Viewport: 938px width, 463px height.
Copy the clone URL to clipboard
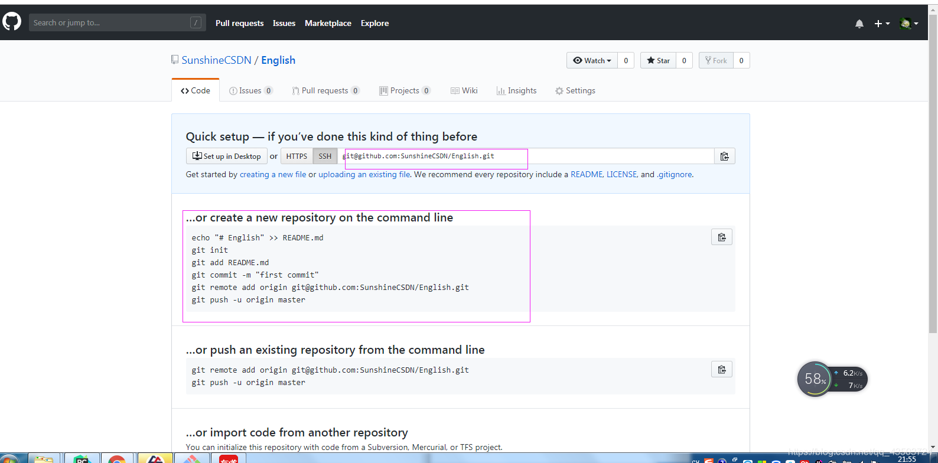pyautogui.click(x=724, y=156)
